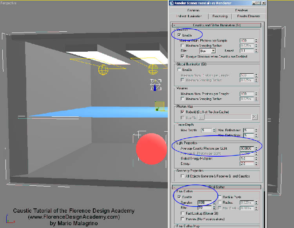Click the X delete photon map file button

(254, 117)
